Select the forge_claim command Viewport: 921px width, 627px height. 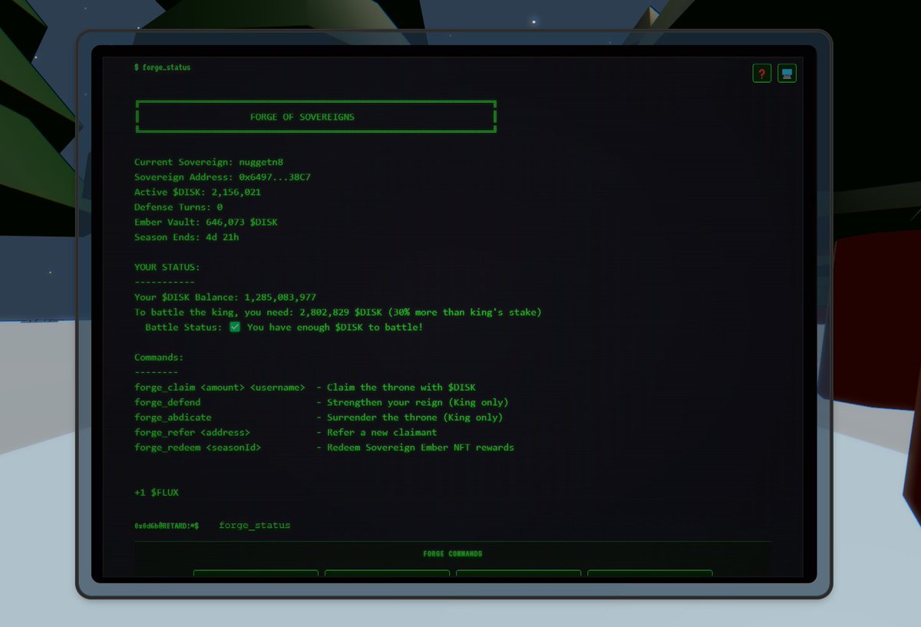point(164,387)
